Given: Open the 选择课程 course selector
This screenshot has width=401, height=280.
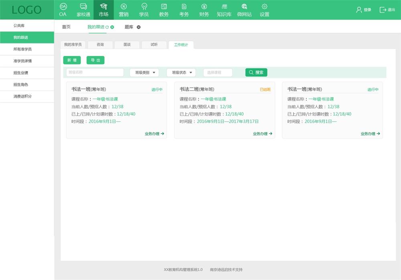Looking at the screenshot, I should coord(218,72).
